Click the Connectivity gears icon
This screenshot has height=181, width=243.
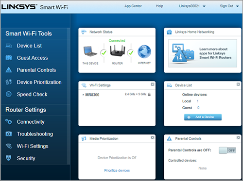coord(9,122)
